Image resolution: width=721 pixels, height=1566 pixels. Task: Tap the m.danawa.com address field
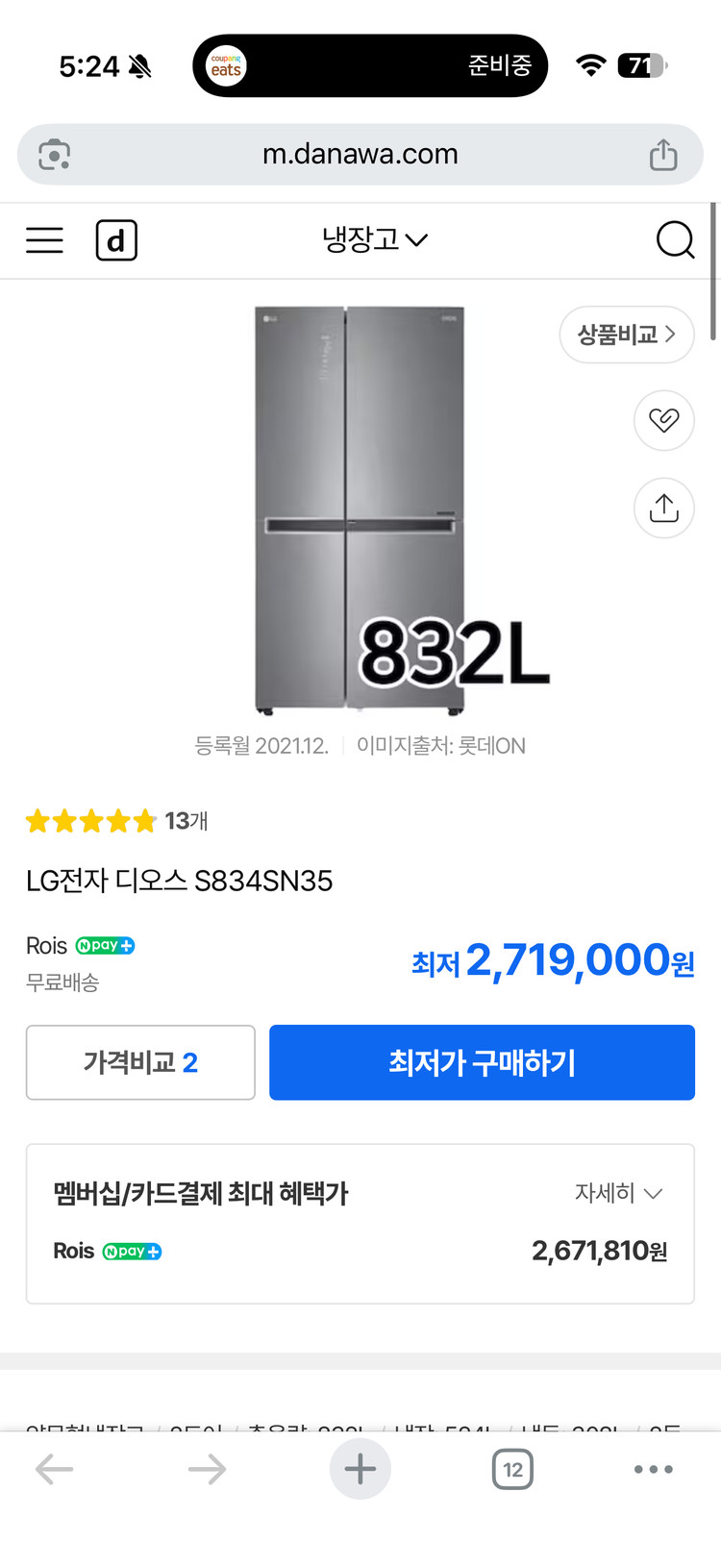360,155
